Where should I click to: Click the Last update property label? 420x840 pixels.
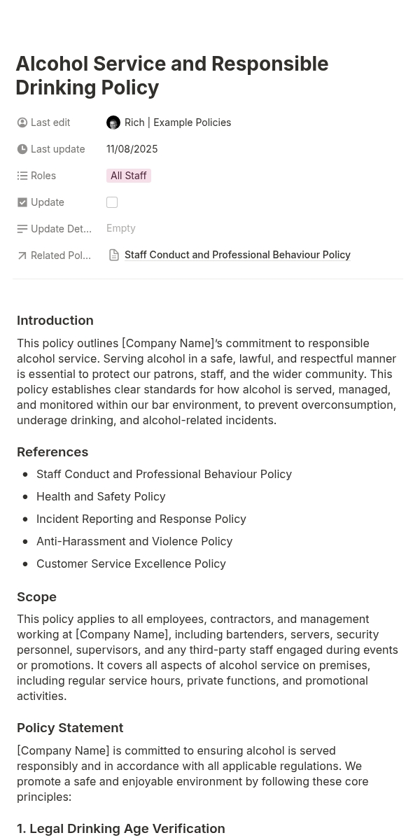pyautogui.click(x=57, y=149)
